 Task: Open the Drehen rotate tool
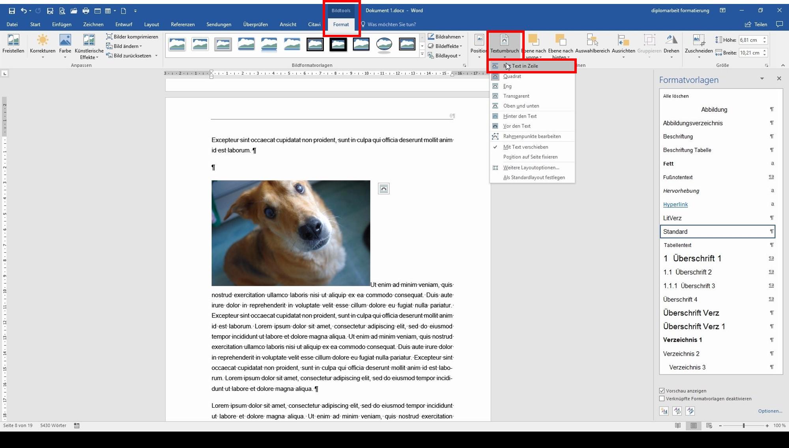click(x=671, y=46)
